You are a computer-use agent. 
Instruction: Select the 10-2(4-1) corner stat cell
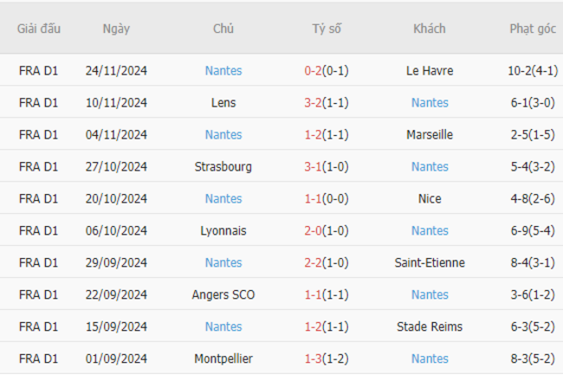(x=533, y=71)
